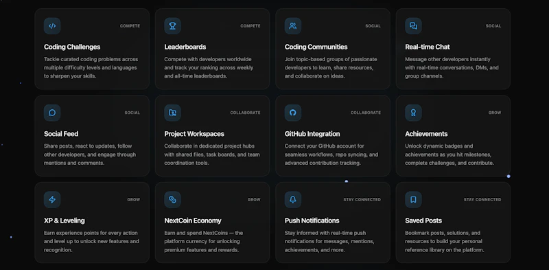The height and width of the screenshot is (270, 549).
Task: Click the coins icon on NextCoin Economy
Action: tap(173, 200)
